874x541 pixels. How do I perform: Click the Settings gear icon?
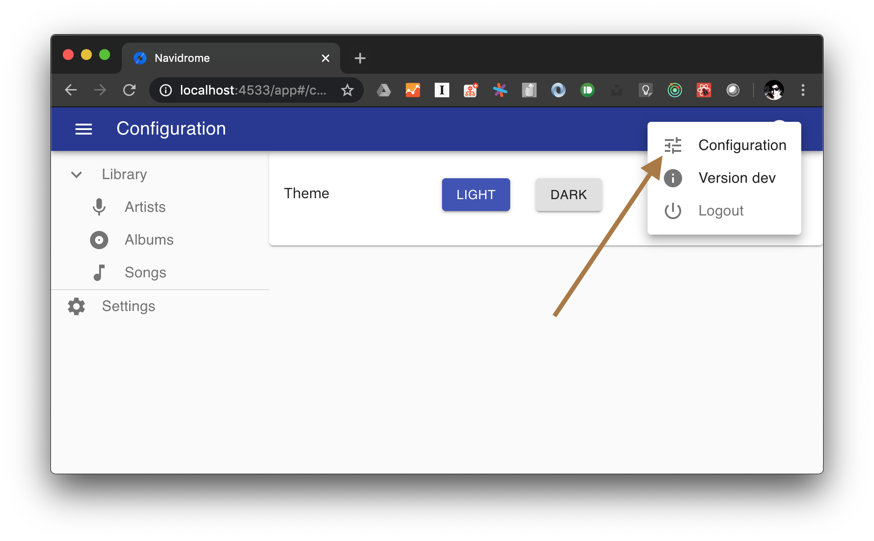76,306
